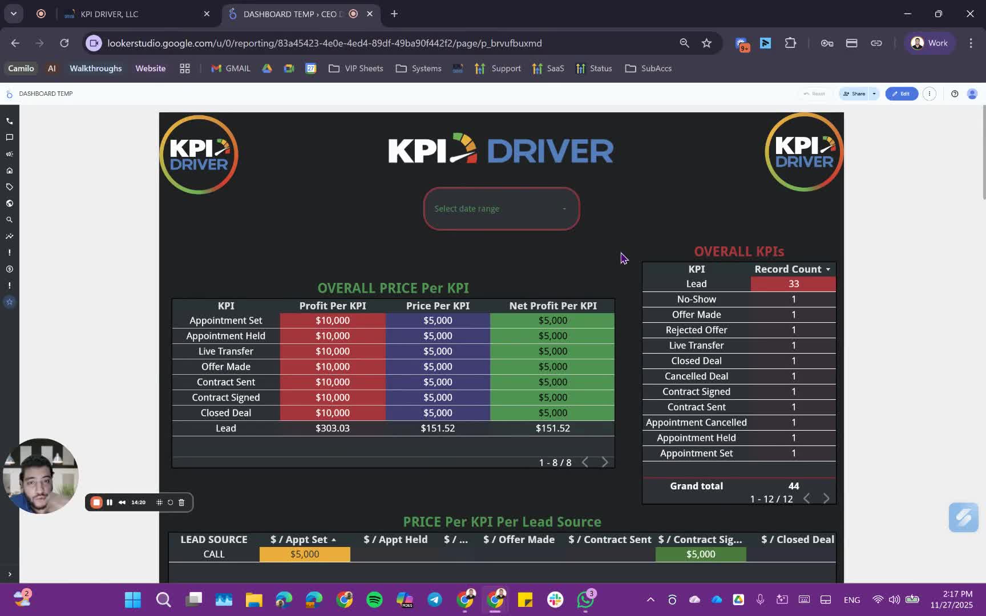Image resolution: width=986 pixels, height=616 pixels.
Task: Rewind the screen recording
Action: (122, 502)
